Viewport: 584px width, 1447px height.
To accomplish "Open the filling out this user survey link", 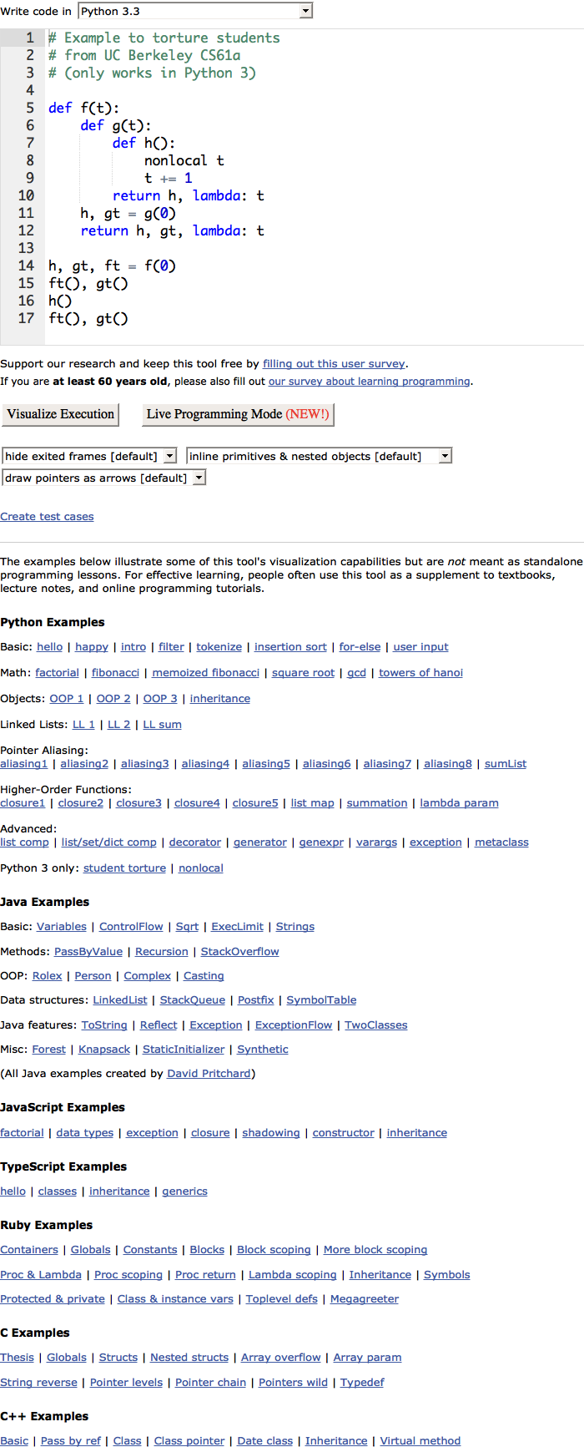I will pyautogui.click(x=334, y=364).
